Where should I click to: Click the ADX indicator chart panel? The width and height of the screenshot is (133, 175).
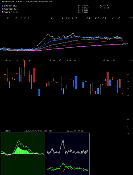[68, 154]
